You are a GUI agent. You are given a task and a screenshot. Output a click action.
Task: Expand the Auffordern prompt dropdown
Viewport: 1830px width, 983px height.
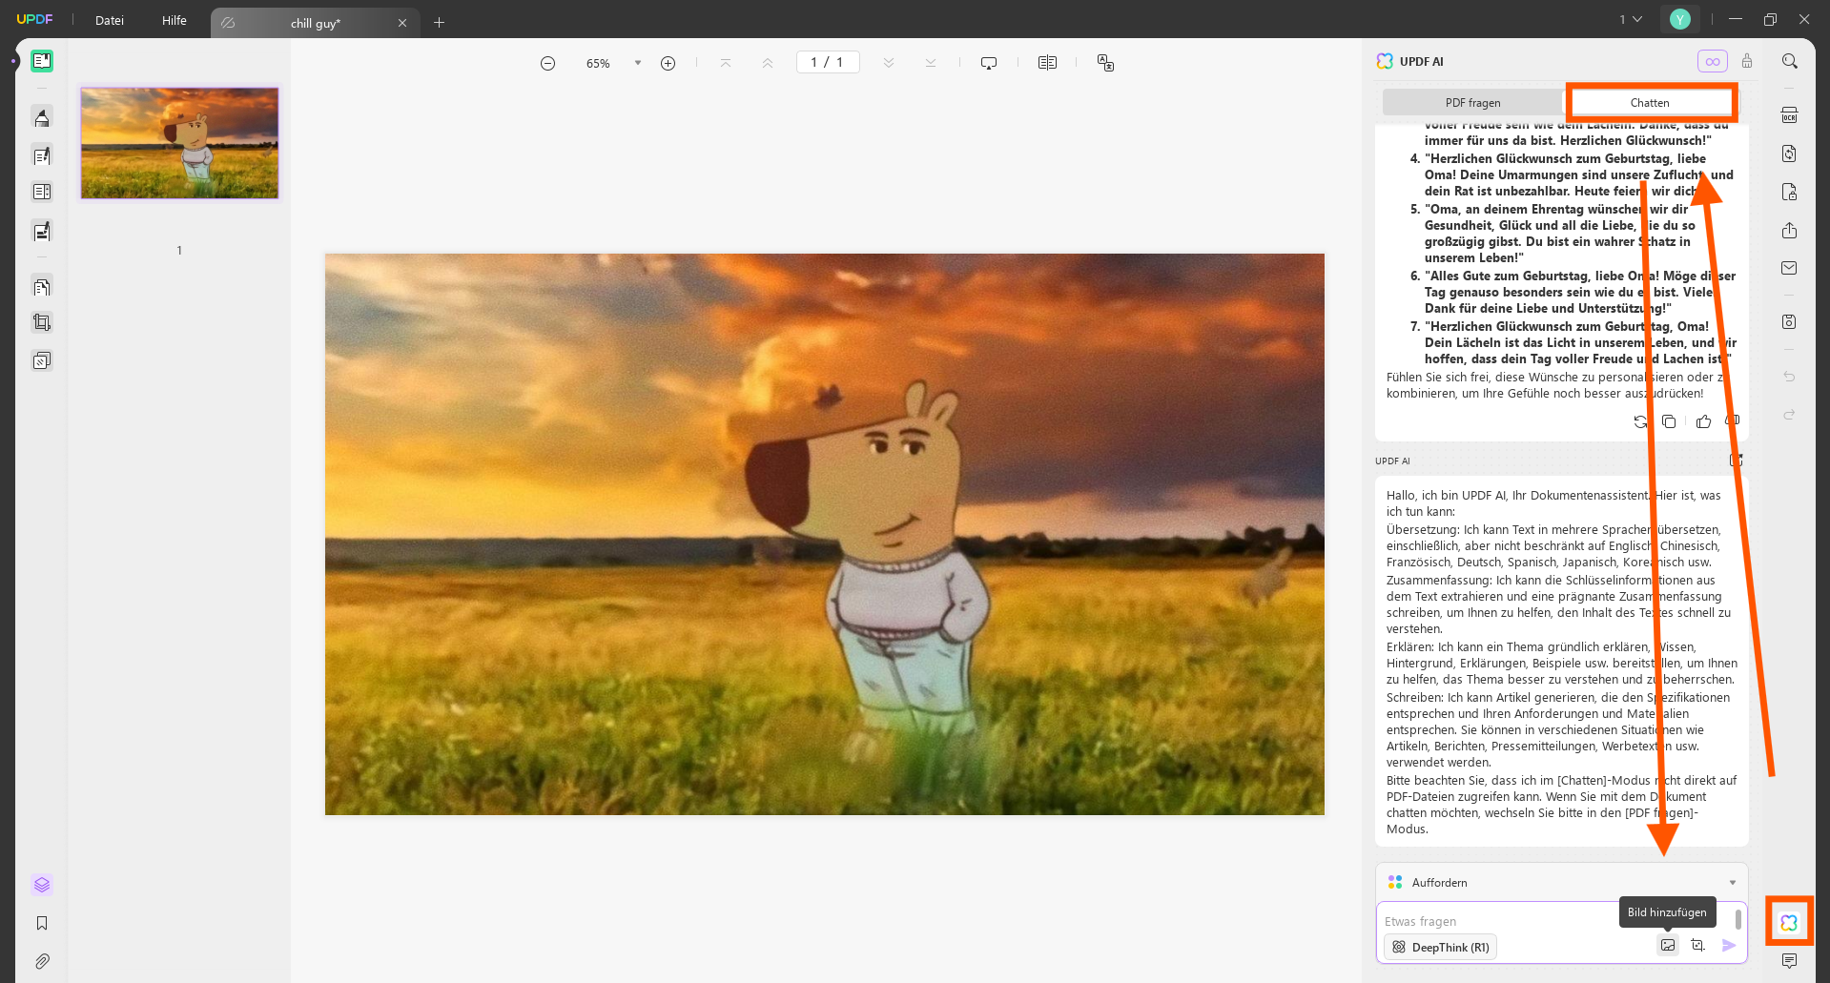1732,883
